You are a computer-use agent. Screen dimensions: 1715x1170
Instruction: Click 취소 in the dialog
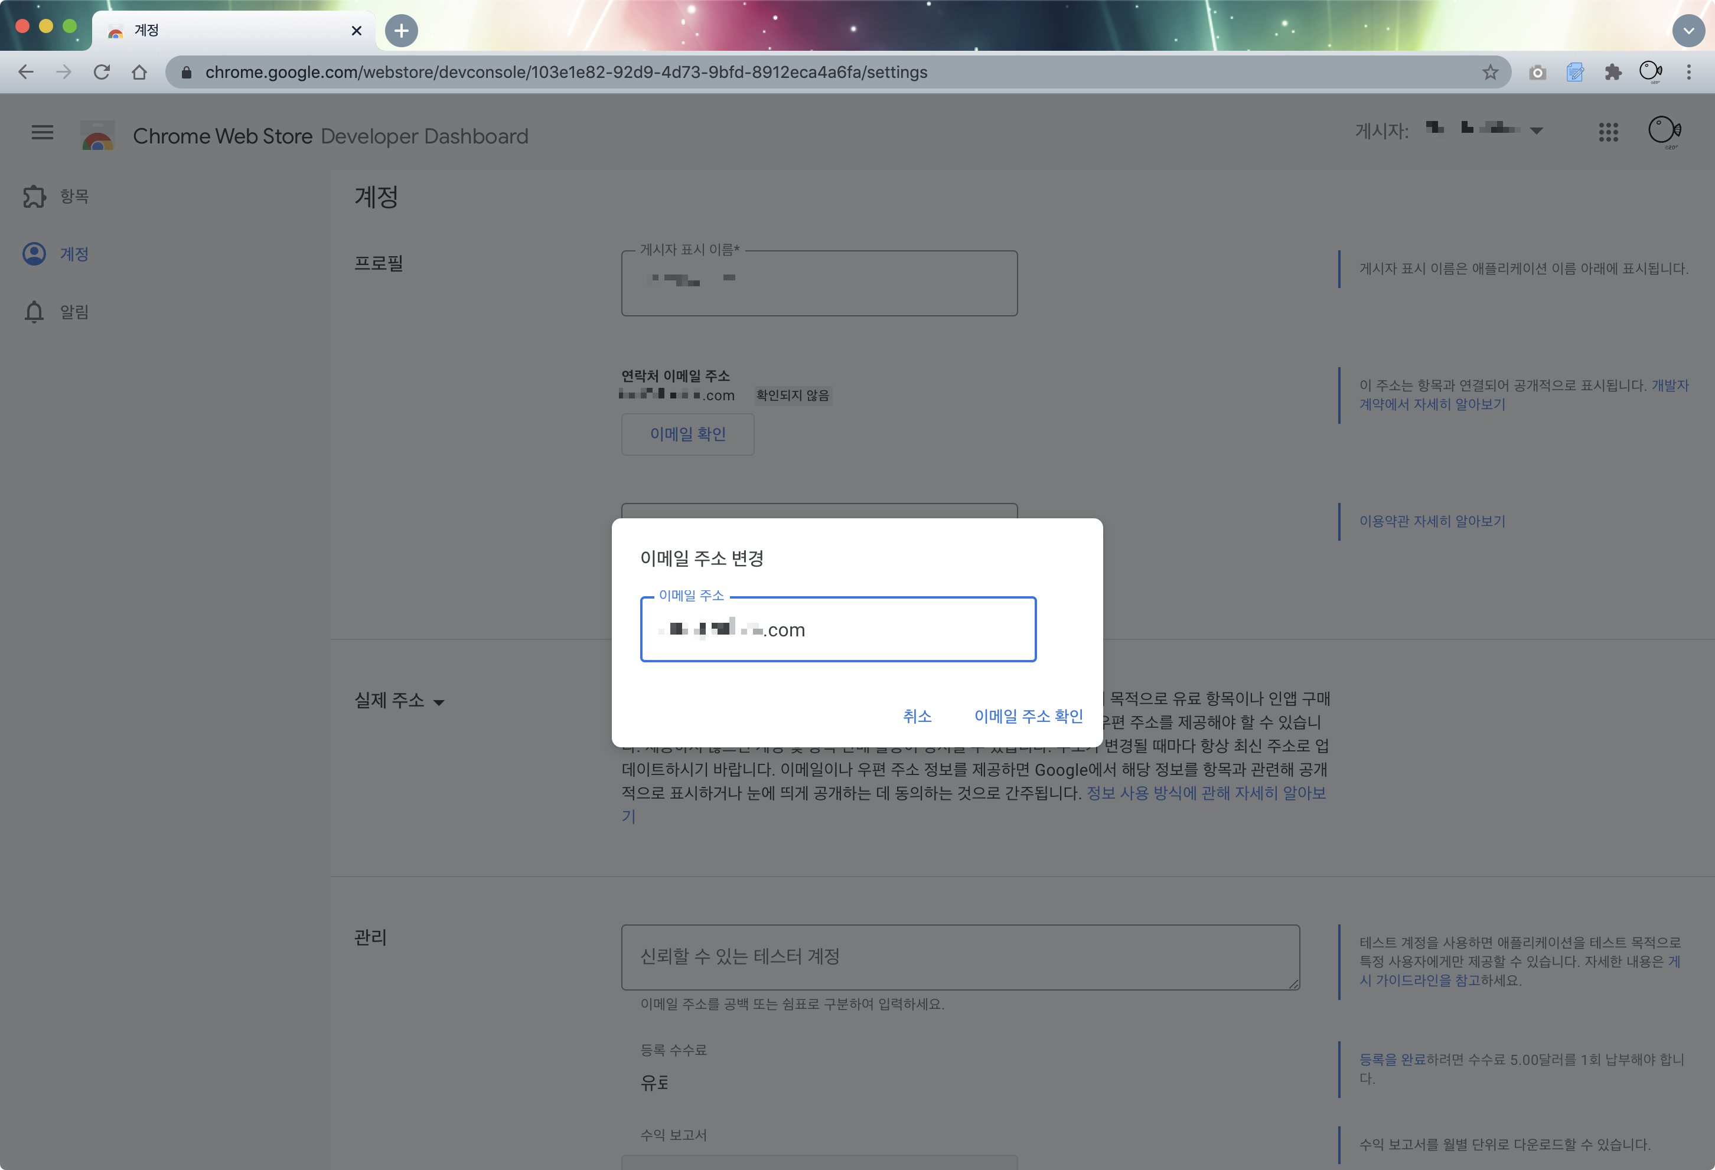(x=917, y=715)
